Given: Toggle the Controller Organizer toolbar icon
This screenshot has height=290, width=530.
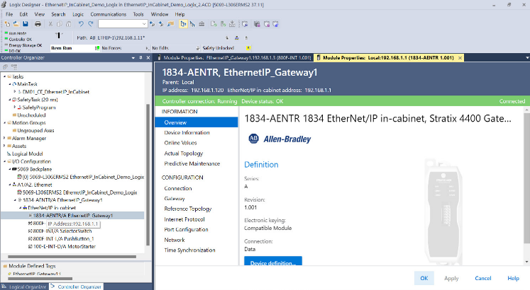Looking at the screenshot, I should [x=183, y=24].
